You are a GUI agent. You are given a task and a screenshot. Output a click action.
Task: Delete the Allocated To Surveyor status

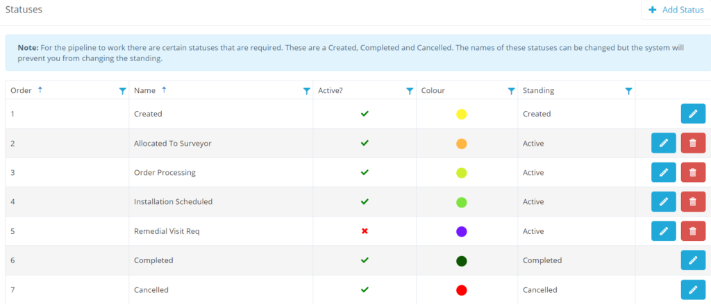tap(693, 143)
